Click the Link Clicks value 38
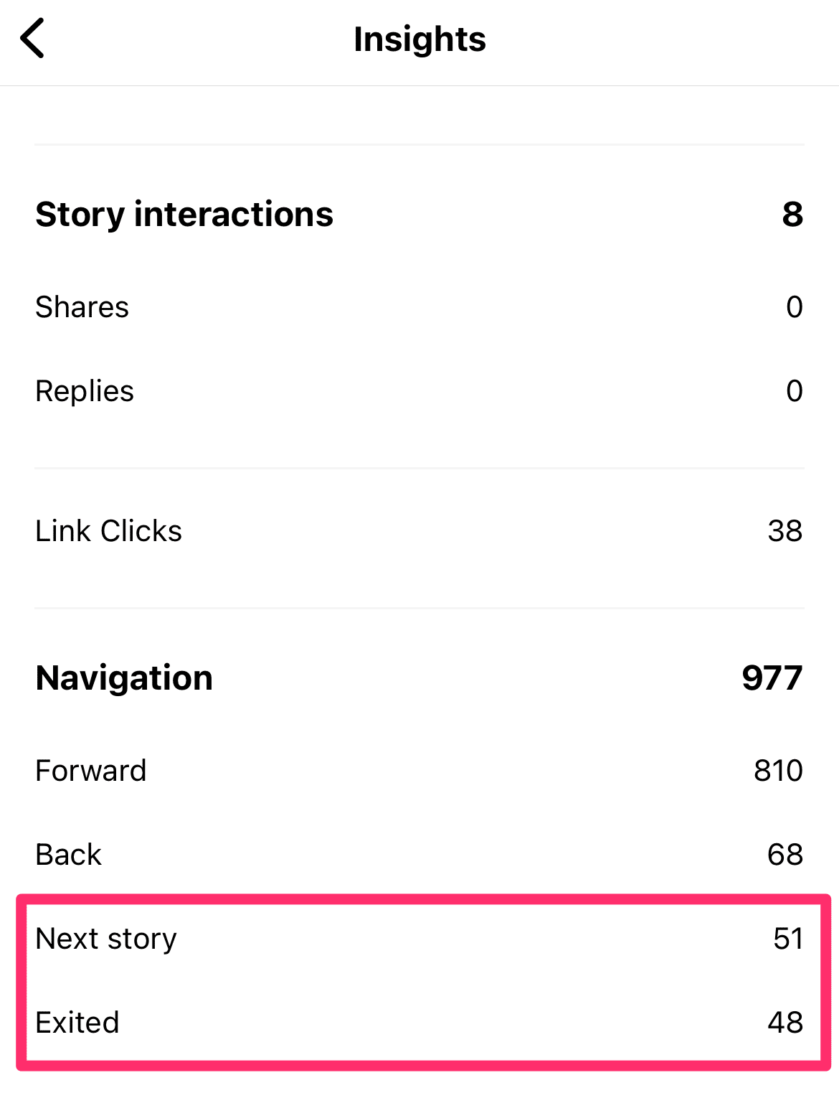839x1093 pixels. coord(785,531)
